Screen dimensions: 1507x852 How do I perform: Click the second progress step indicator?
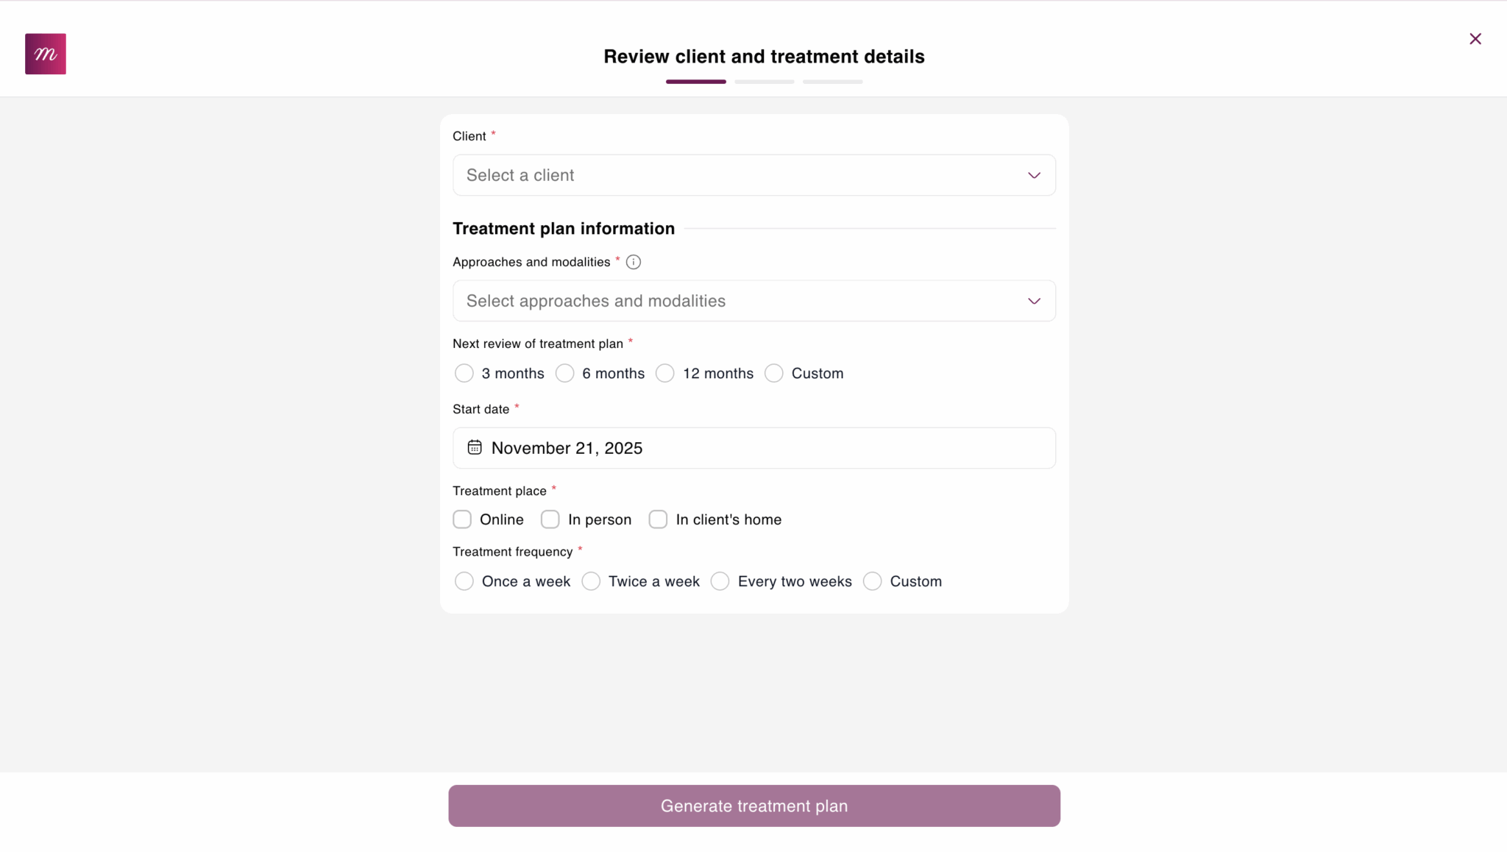(x=764, y=82)
